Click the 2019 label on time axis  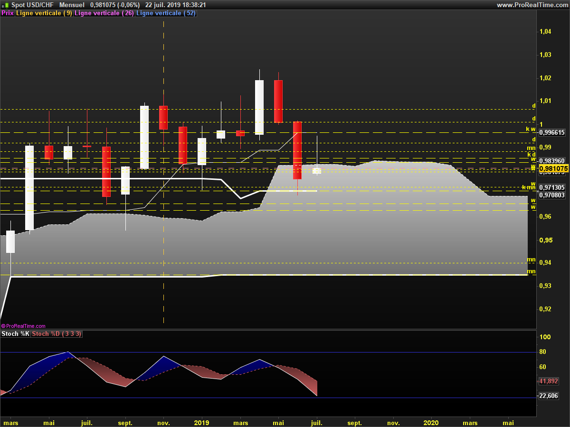coord(201,422)
